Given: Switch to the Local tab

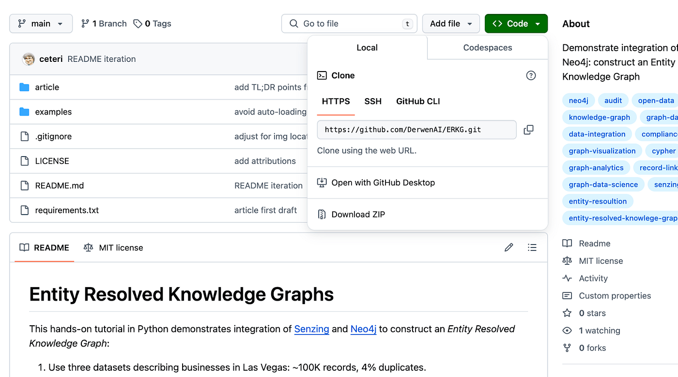Looking at the screenshot, I should 367,47.
